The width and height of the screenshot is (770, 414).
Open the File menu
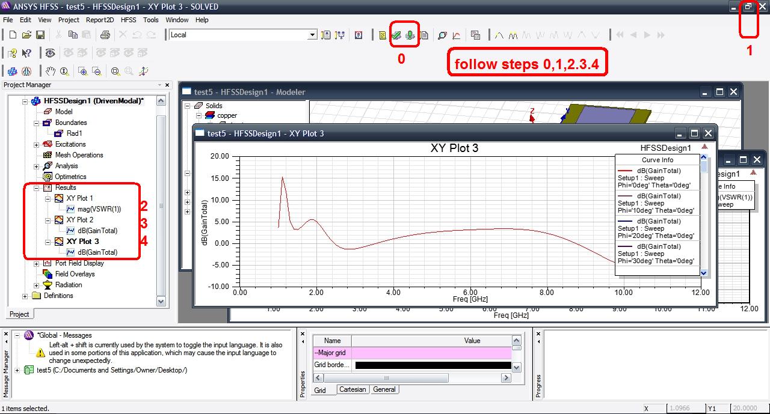[8, 20]
